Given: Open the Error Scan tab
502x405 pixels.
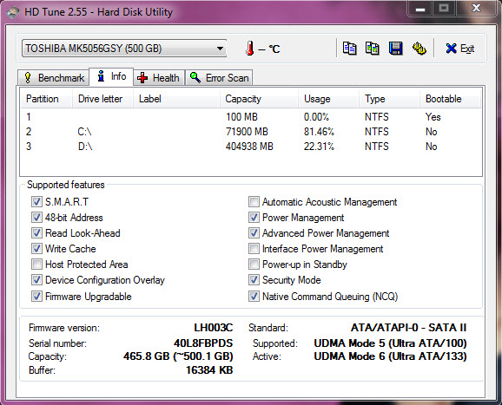Looking at the screenshot, I should coord(219,78).
